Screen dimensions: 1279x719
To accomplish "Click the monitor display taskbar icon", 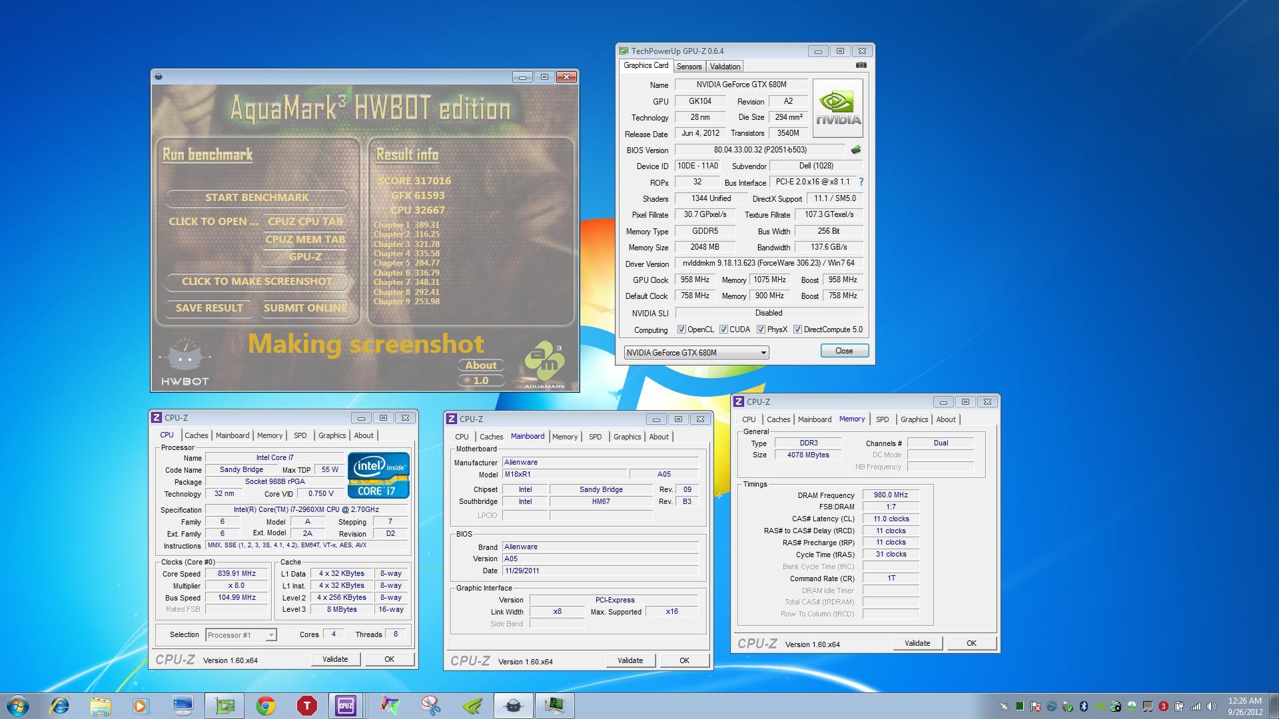I will tap(182, 706).
